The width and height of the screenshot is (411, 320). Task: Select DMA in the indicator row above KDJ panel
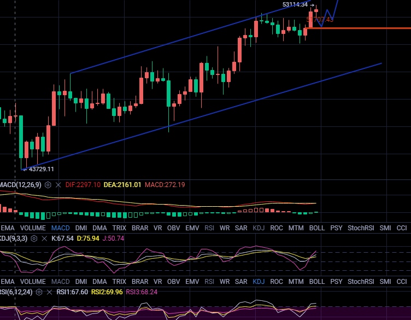[99, 228]
